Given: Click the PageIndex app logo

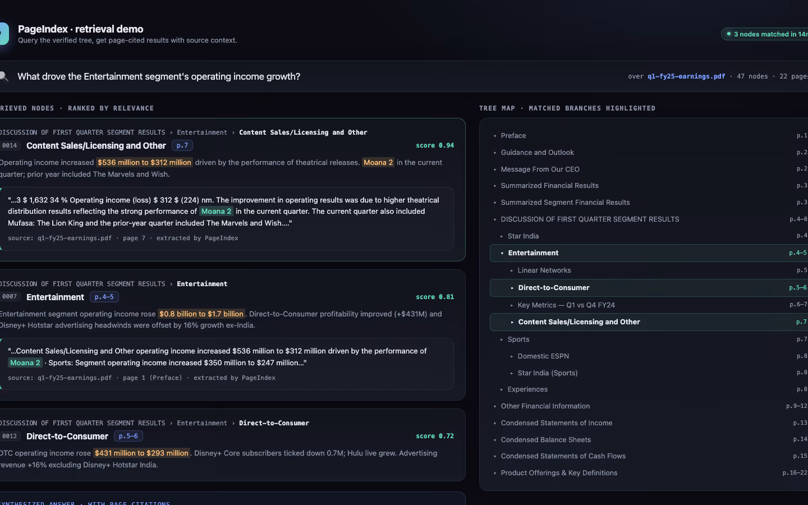Looking at the screenshot, I should pos(4,34).
